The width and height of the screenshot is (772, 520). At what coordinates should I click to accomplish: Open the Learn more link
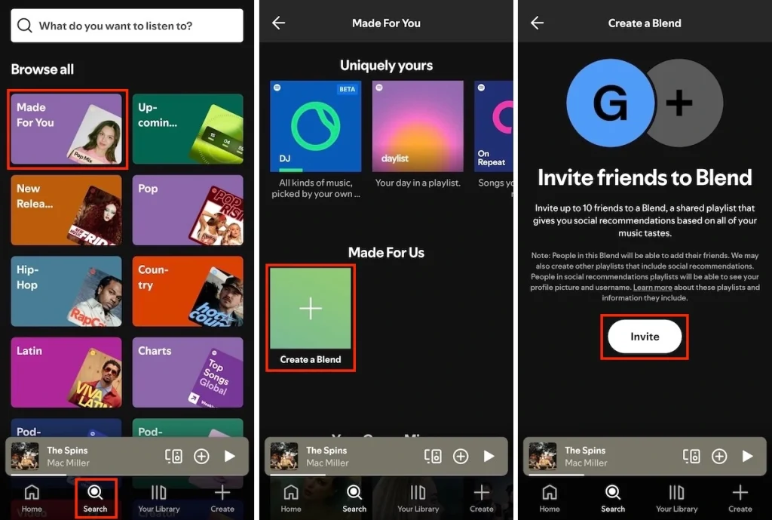tap(653, 287)
